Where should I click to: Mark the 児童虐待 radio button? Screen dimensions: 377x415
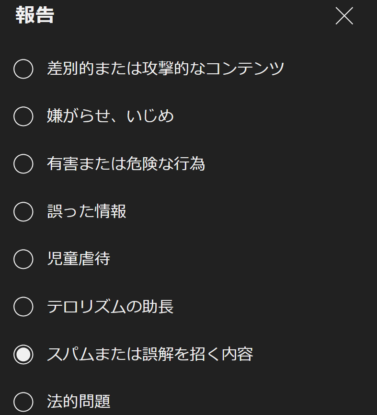(23, 259)
